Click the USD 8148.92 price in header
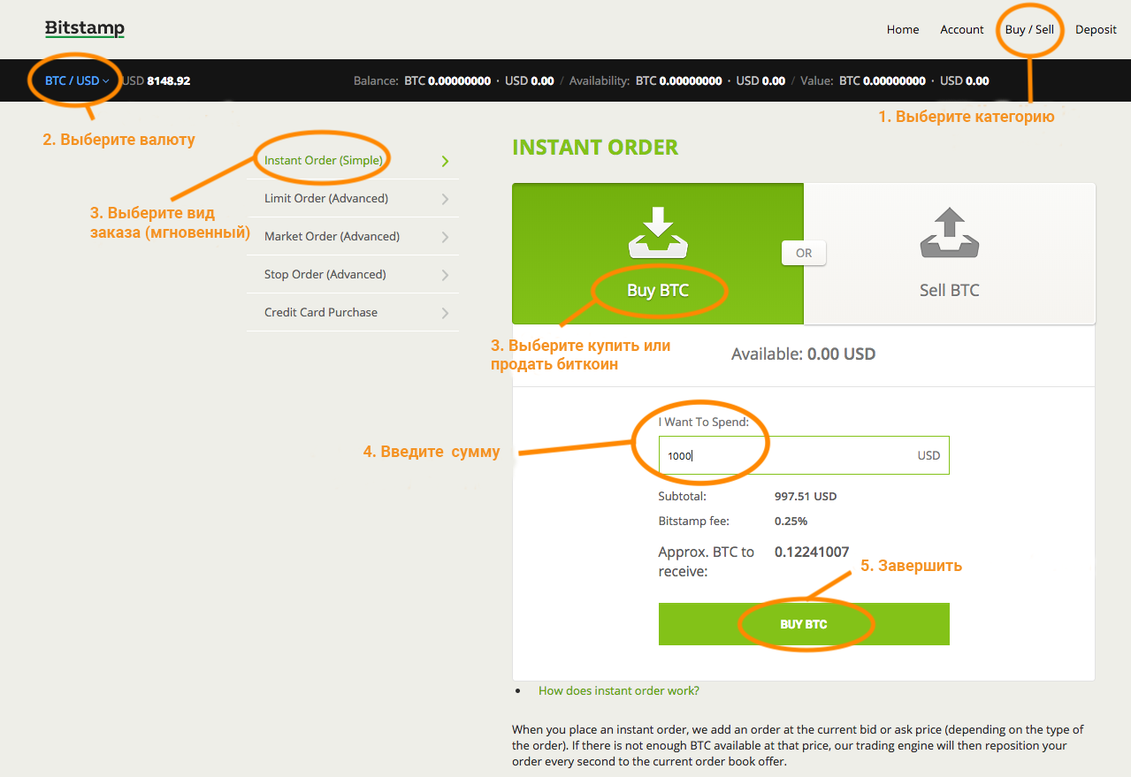The height and width of the screenshot is (777, 1131). 157,80
